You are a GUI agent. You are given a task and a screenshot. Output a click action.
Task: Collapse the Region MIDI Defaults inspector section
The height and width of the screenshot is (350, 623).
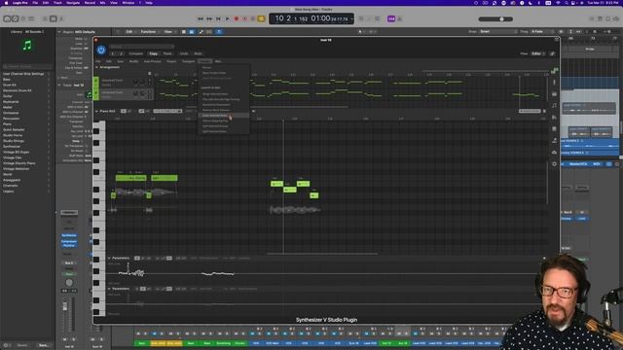[59, 32]
